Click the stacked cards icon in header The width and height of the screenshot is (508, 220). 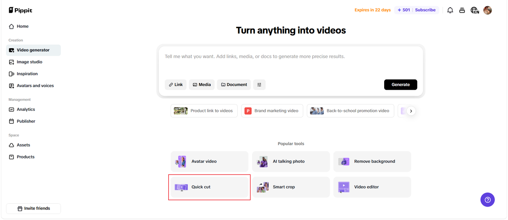click(x=462, y=10)
